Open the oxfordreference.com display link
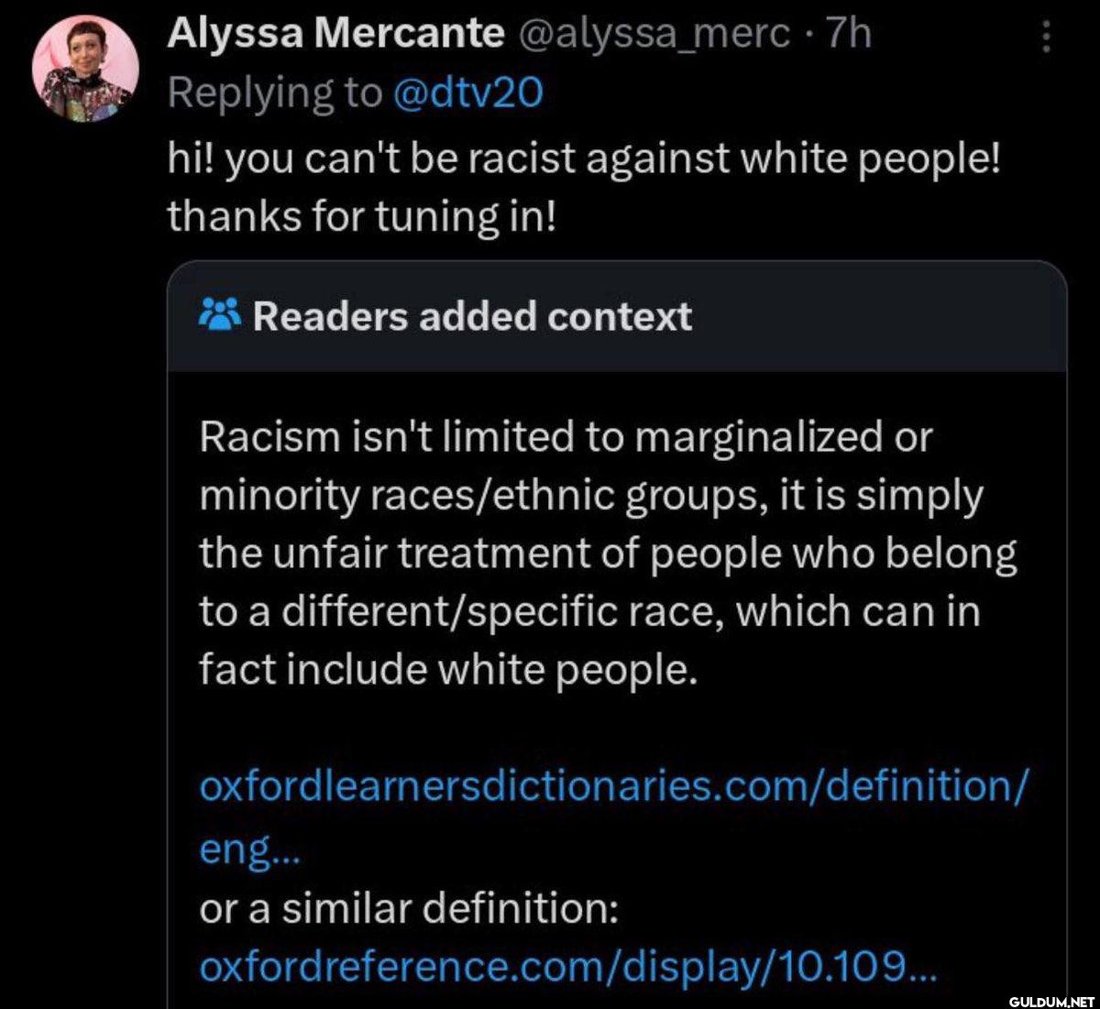This screenshot has width=1100, height=1009. pyautogui.click(x=568, y=966)
